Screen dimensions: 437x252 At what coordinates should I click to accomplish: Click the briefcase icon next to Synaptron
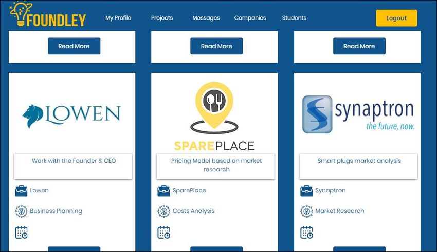(x=306, y=191)
